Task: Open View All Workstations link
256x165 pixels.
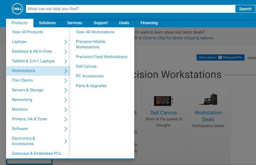Action: tap(95, 32)
